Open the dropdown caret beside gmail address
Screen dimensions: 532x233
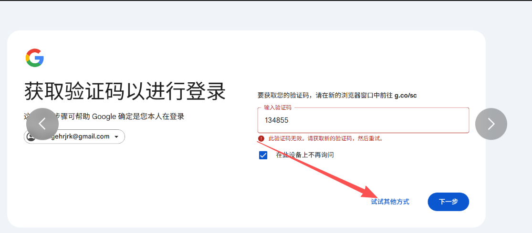click(x=116, y=137)
